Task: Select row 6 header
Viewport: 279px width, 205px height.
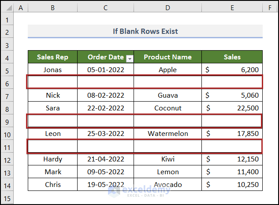Action: (x=7, y=82)
